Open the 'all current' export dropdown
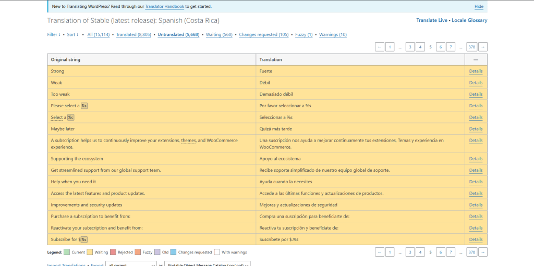Image resolution: width=534 pixels, height=266 pixels. 131,264
